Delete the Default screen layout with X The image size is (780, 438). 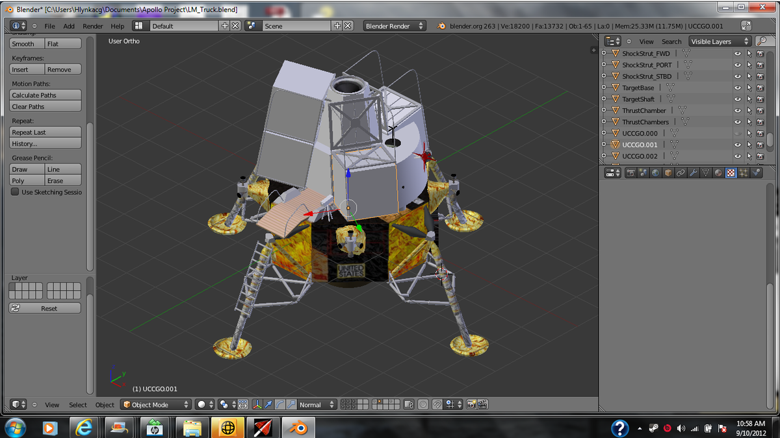coord(235,26)
